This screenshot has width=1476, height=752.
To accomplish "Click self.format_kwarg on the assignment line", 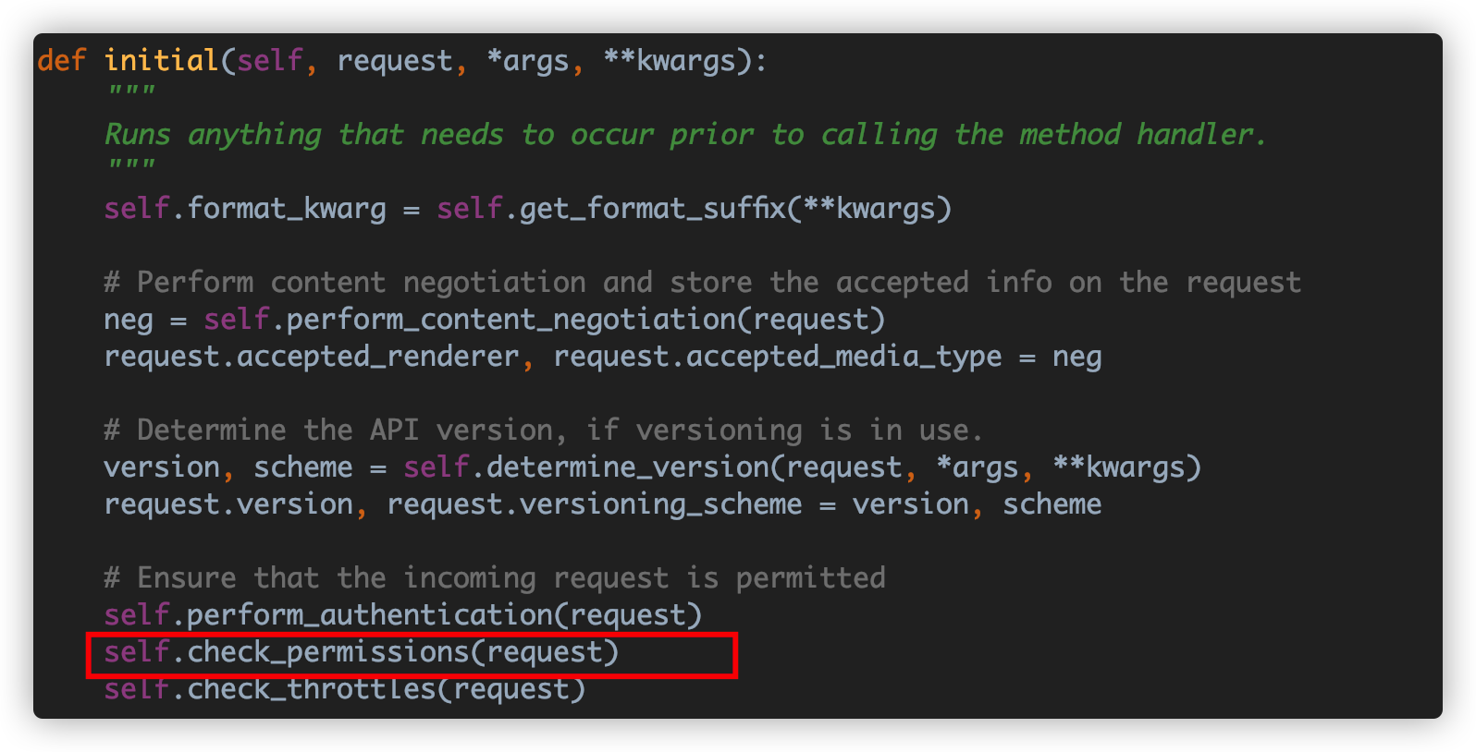I will pos(245,209).
